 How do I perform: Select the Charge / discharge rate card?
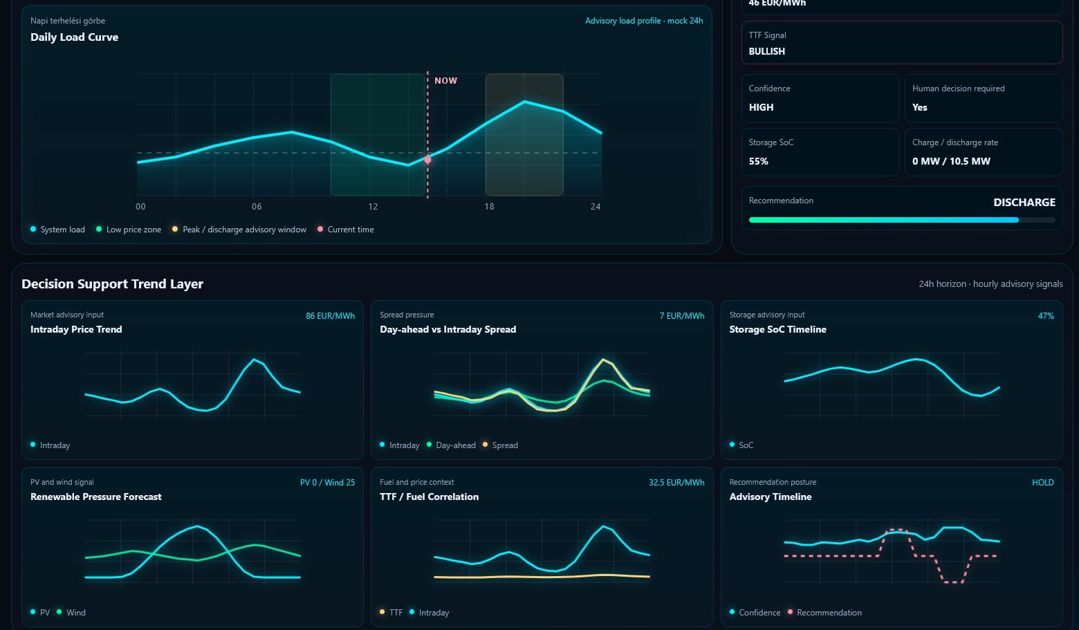[984, 152]
